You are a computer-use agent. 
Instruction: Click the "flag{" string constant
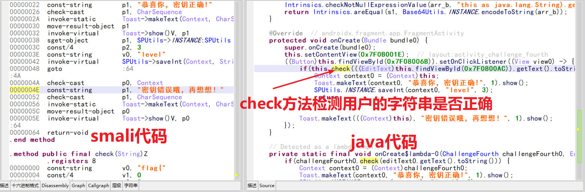click(151, 168)
